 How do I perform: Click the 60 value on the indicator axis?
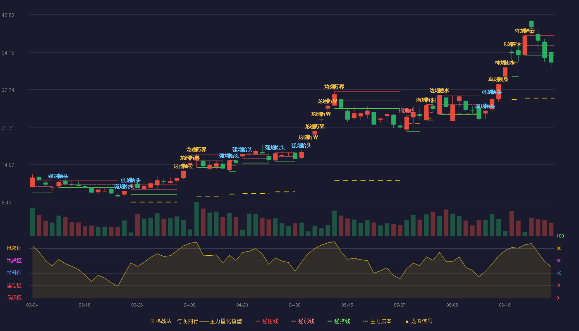pyautogui.click(x=559, y=261)
